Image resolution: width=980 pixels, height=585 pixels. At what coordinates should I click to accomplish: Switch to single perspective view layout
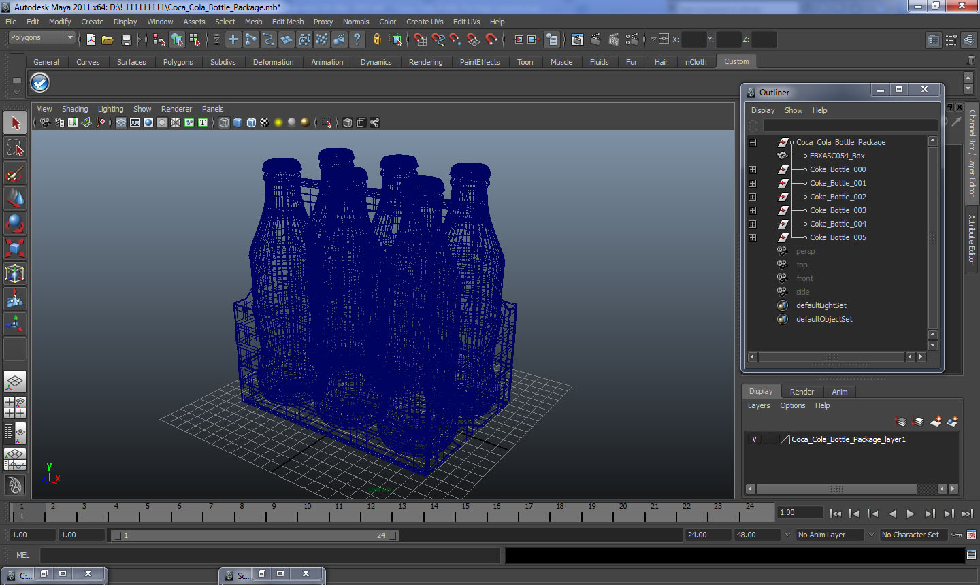(x=15, y=382)
